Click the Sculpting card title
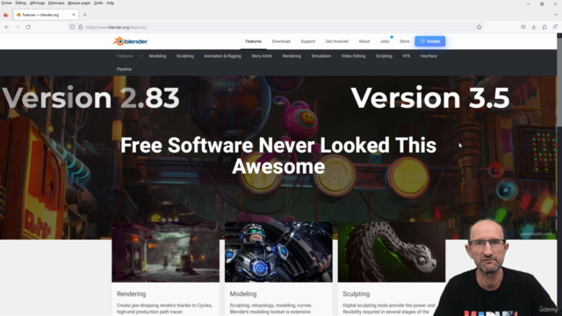562x316 pixels. point(356,294)
